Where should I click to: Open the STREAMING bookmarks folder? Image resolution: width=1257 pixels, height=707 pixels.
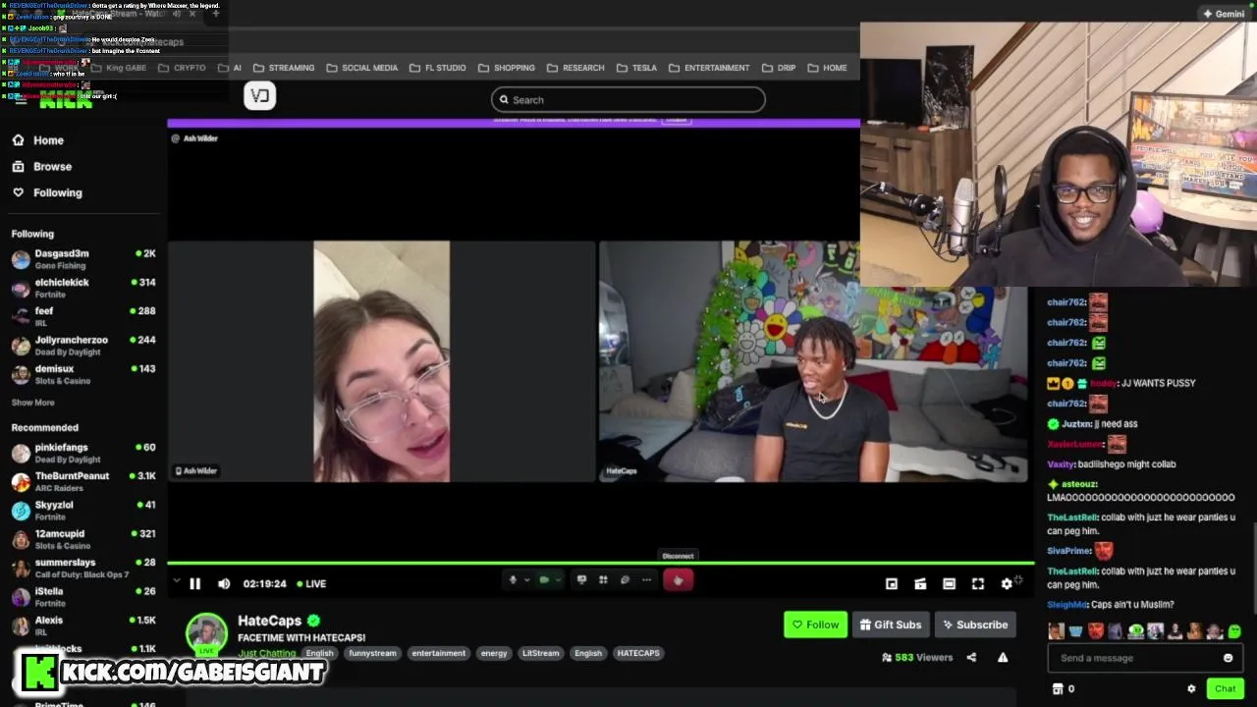click(x=284, y=68)
